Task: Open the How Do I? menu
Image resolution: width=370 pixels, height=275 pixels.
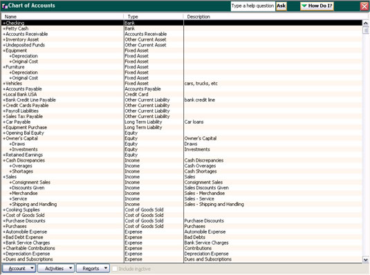Action: coord(317,6)
